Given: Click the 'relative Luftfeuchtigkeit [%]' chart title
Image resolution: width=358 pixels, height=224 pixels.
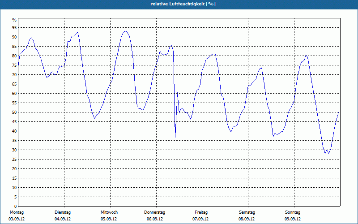Looking at the screenshot, I should (x=183, y=4).
